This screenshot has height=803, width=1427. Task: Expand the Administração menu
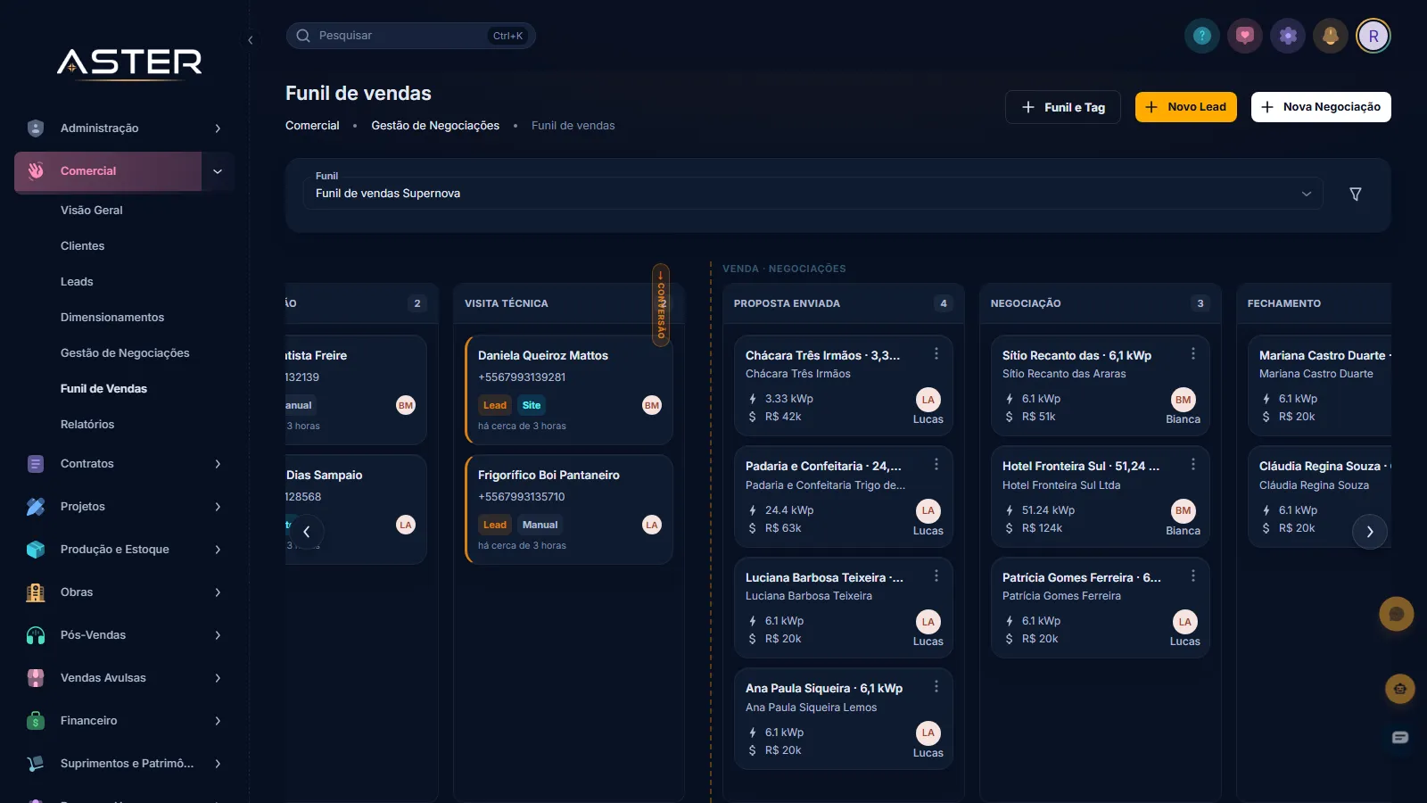pyautogui.click(x=125, y=128)
